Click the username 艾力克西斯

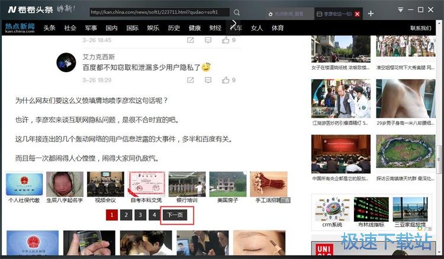pyautogui.click(x=98, y=57)
